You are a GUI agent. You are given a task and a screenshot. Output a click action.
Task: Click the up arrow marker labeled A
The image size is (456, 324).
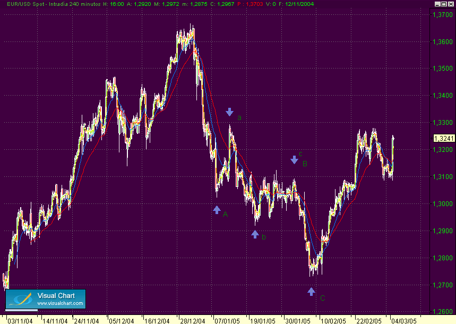[217, 210]
